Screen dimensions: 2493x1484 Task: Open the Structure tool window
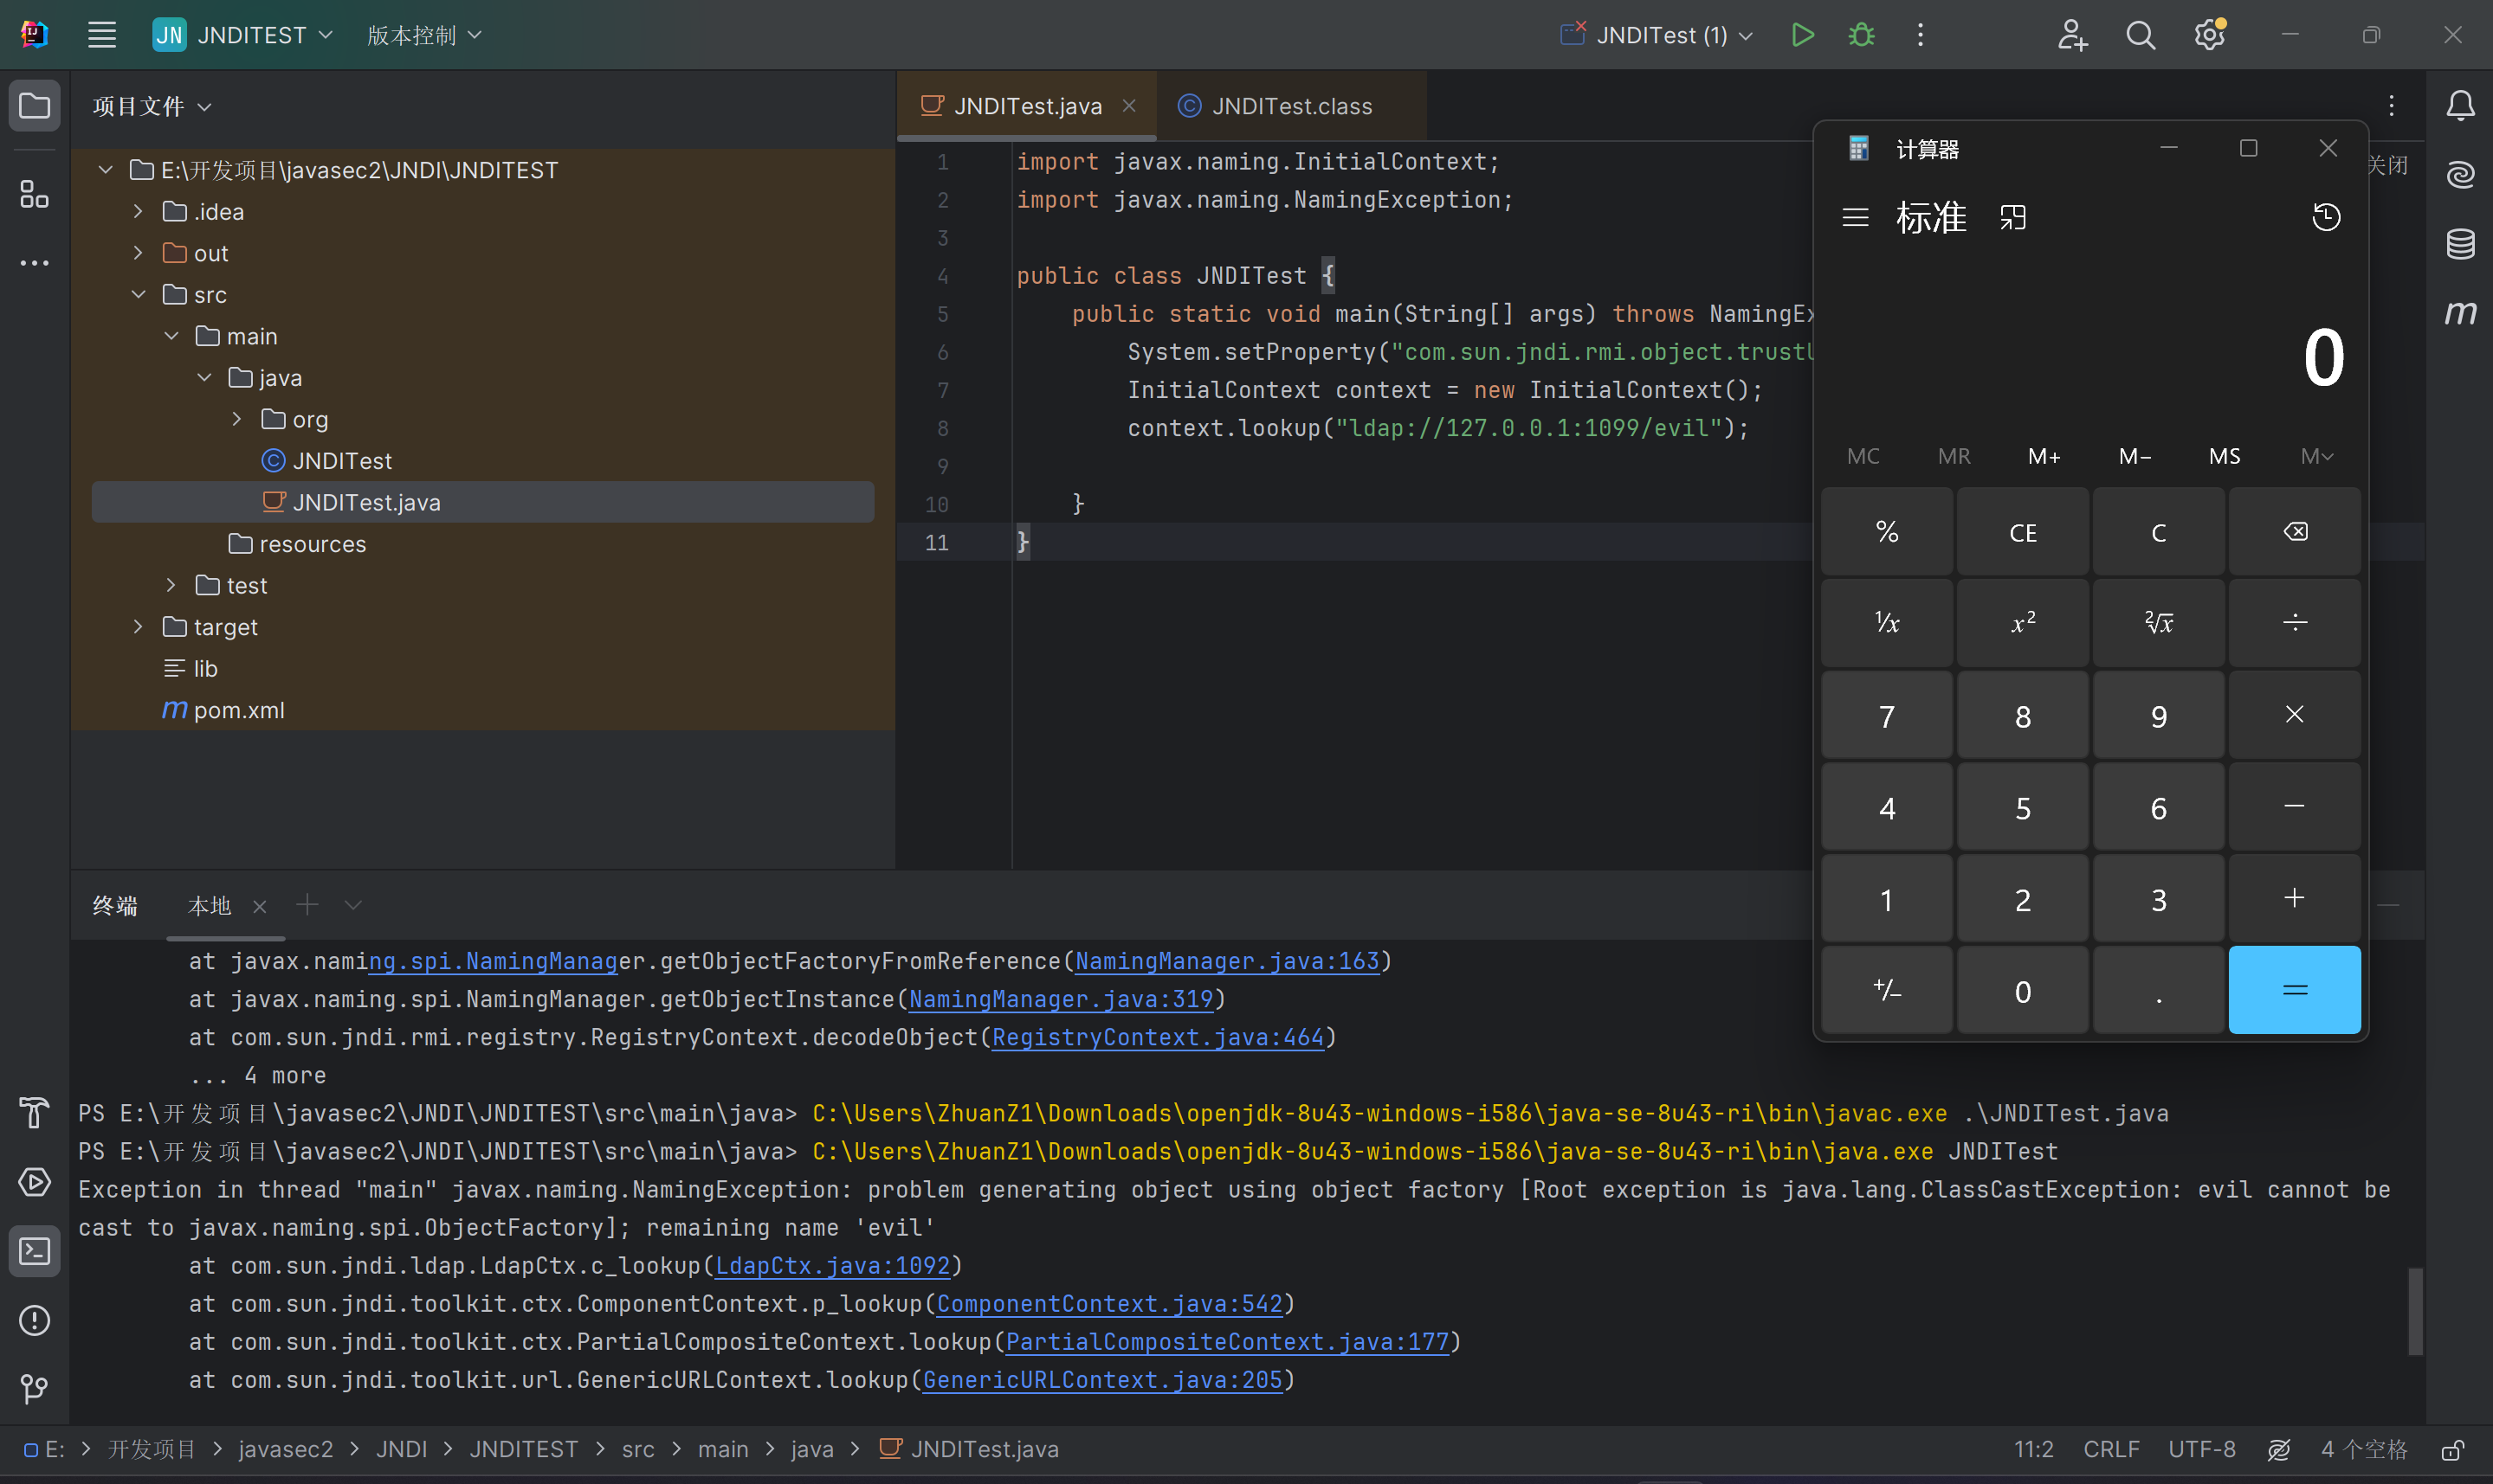pos(34,194)
